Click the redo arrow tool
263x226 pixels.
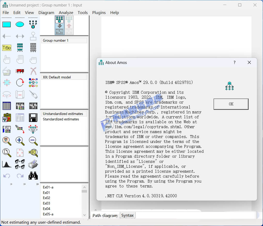20,176
